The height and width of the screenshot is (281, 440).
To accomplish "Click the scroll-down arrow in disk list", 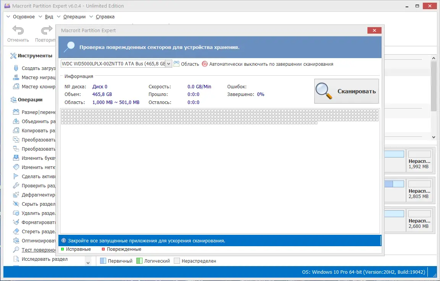I will (434, 137).
